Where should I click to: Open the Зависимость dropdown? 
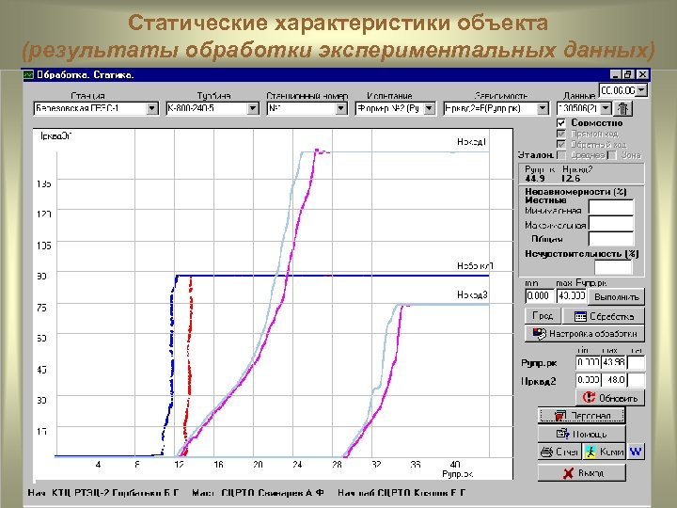point(543,108)
